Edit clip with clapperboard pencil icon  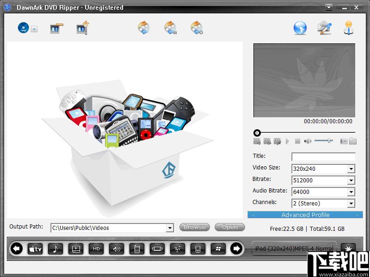277,141
